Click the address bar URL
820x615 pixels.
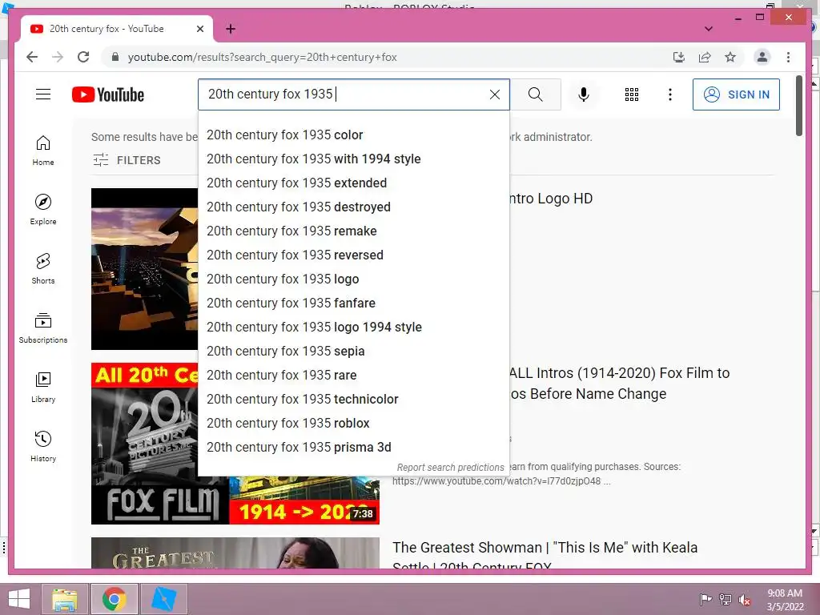pos(262,57)
